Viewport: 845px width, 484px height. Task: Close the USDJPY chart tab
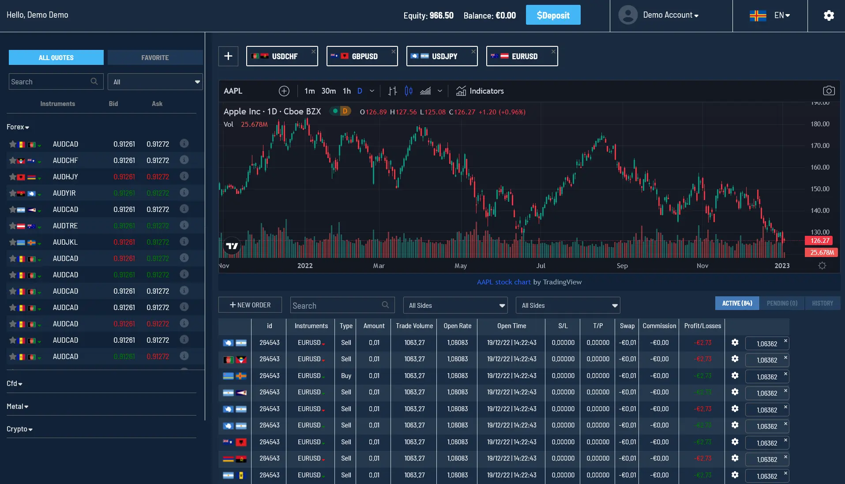click(x=473, y=51)
